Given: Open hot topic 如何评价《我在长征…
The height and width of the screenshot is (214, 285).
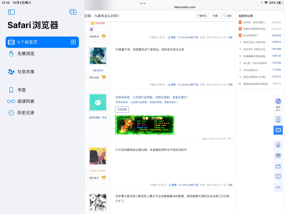Looking at the screenshot, I should [255, 49].
